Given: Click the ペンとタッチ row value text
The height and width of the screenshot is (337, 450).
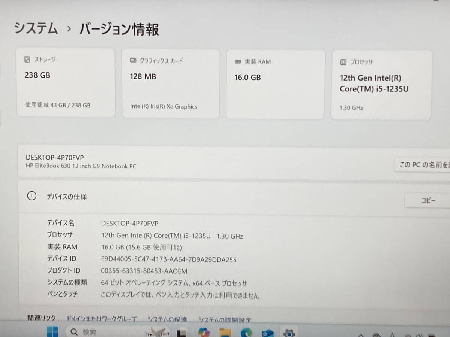Looking at the screenshot, I should (x=180, y=295).
